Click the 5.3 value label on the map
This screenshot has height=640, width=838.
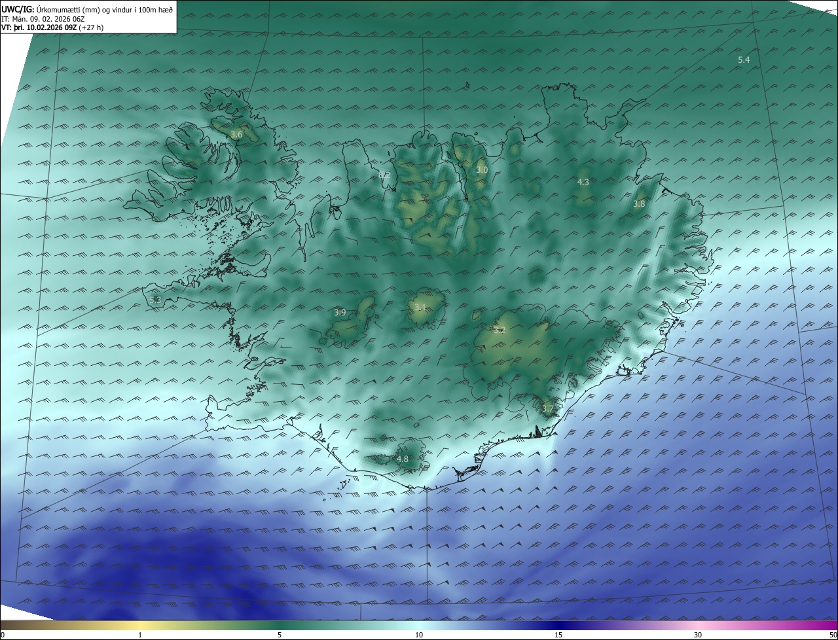[x=155, y=300]
